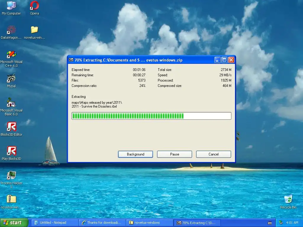Image resolution: width=303 pixels, height=227 pixels.
Task: Click the Total size value 2734 M
Action: (x=226, y=70)
